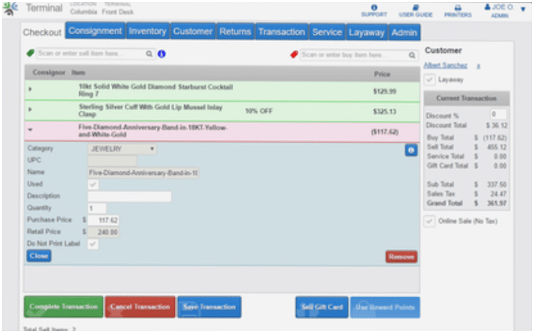The image size is (534, 333).
Task: Click the Save Transaction button
Action: point(209,307)
